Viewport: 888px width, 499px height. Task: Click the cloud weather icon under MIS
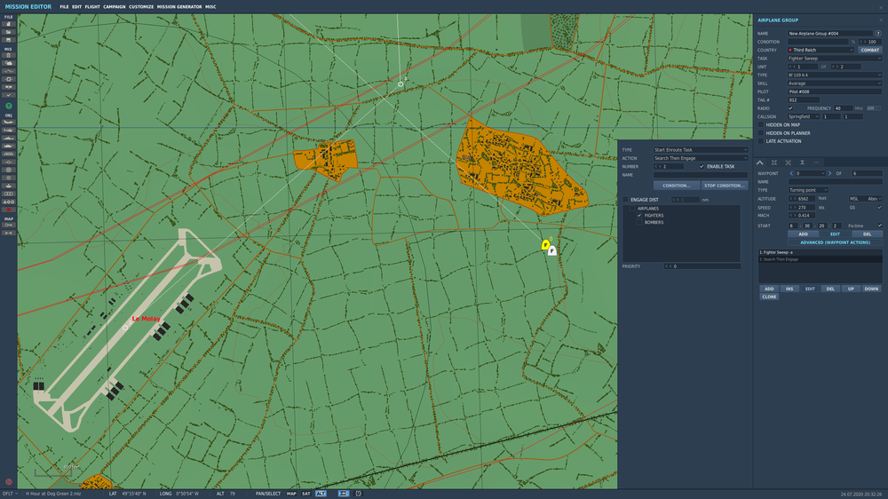click(8, 63)
